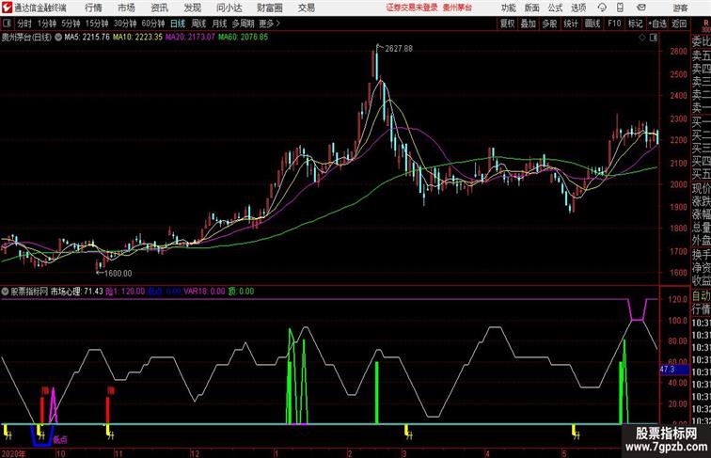This screenshot has width=711, height=458.
Task: Open the 财富圈 menu
Action: 269,8
